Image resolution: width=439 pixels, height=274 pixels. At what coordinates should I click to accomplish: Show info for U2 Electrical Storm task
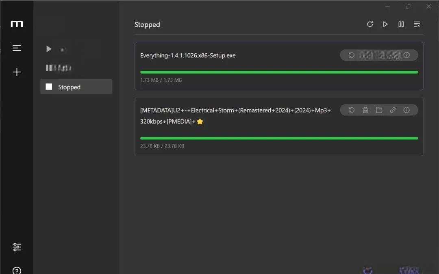(x=406, y=110)
